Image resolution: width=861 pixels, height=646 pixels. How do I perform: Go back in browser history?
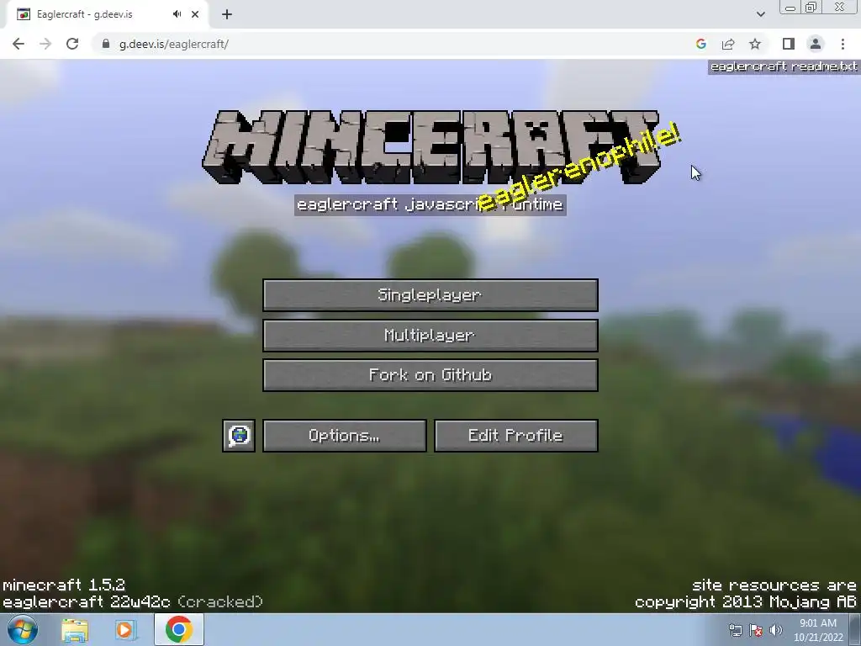(18, 44)
